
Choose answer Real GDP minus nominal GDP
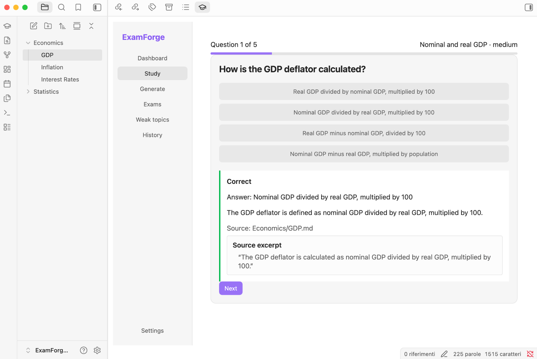(364, 133)
